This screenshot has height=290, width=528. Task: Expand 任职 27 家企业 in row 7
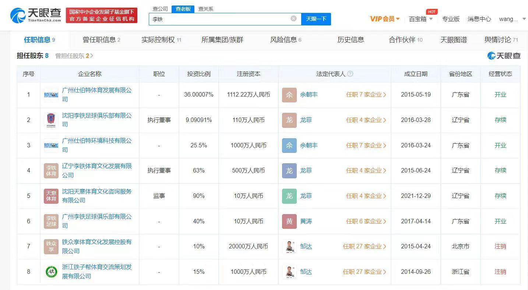coord(365,247)
